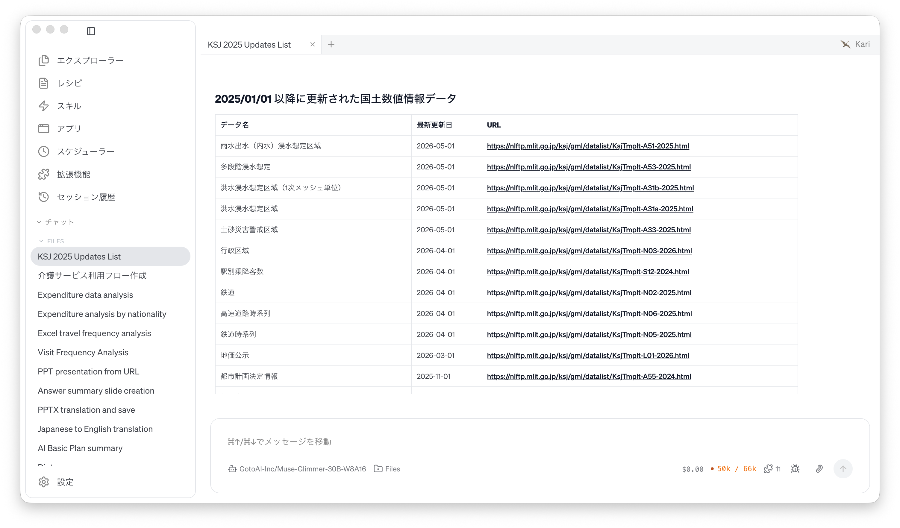Open the KsjTmplt-N05-2025.html link
This screenshot has width=900, height=528.
pyautogui.click(x=589, y=335)
